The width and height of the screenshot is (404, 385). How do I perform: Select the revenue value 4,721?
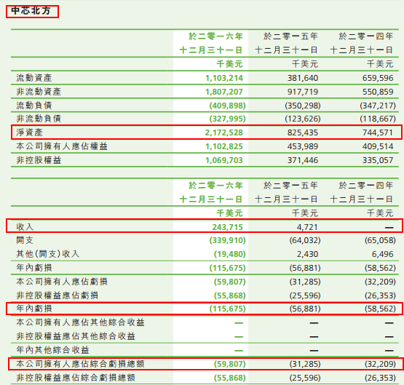[x=307, y=227]
